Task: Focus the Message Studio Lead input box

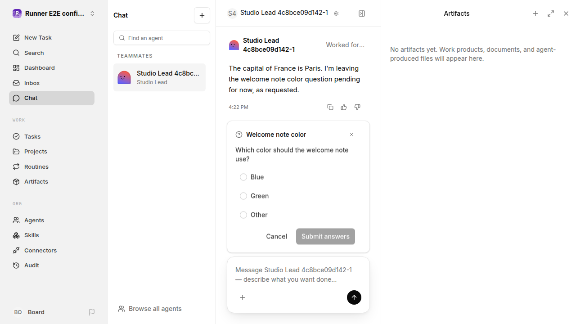Action: [x=298, y=274]
